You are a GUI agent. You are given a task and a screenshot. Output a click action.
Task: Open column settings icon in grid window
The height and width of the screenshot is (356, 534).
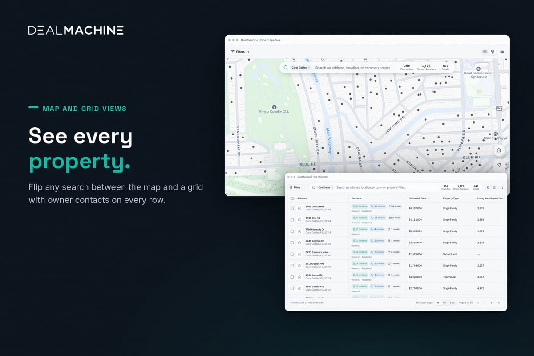pos(501,188)
